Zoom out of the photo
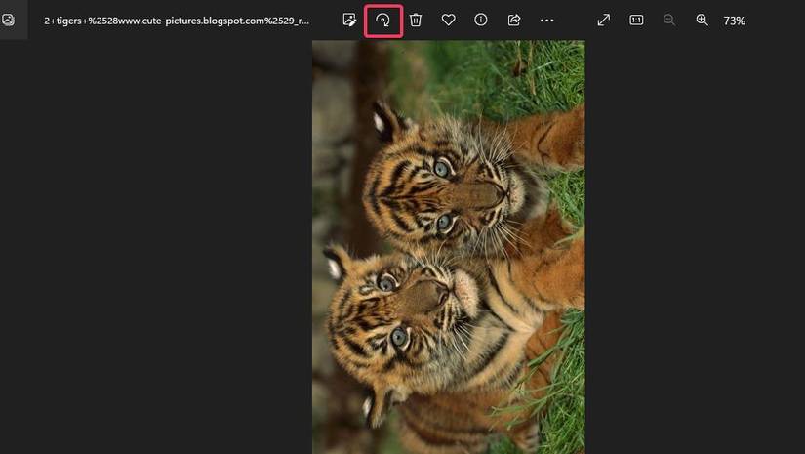The width and height of the screenshot is (805, 454). (x=669, y=21)
